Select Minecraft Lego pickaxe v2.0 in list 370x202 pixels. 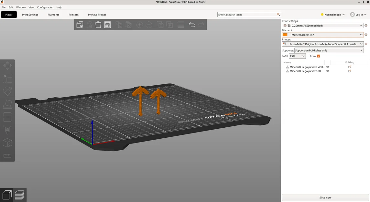tap(307, 67)
